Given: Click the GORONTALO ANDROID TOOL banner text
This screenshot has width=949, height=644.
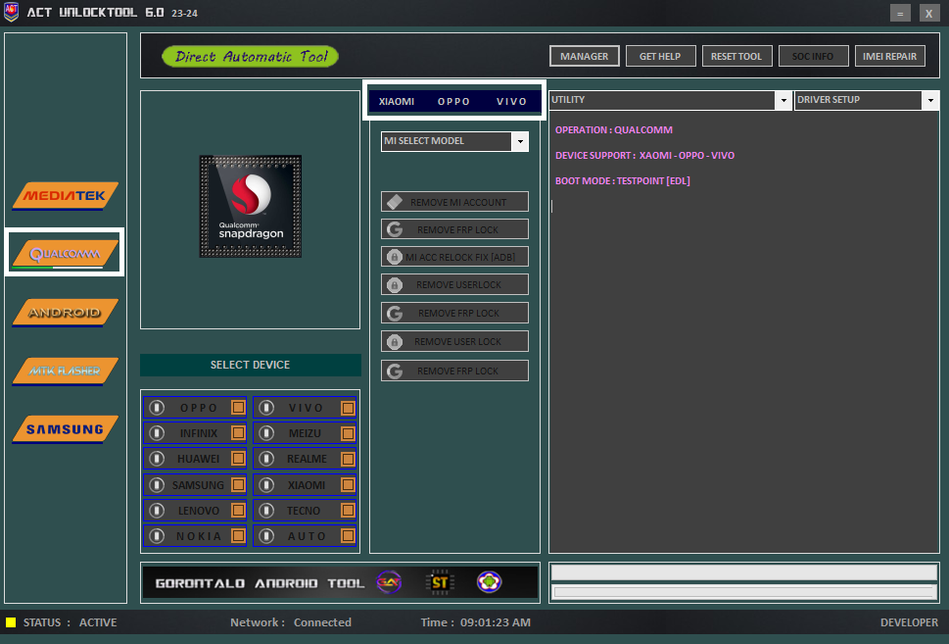Looking at the screenshot, I should [x=261, y=583].
